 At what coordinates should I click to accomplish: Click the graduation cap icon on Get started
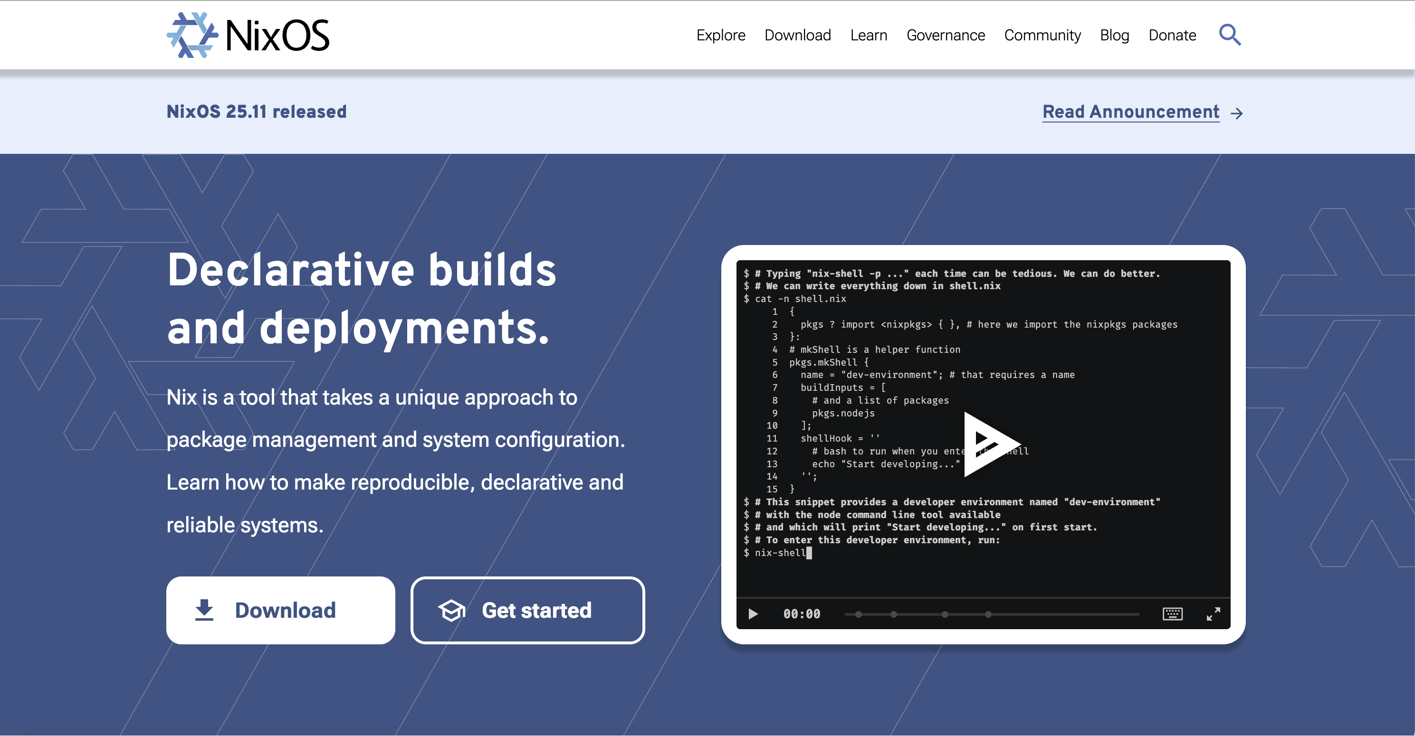pos(450,610)
